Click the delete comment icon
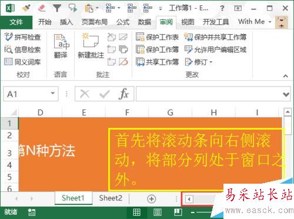Viewport: 294px width, 219px height. pyautogui.click(x=112, y=36)
